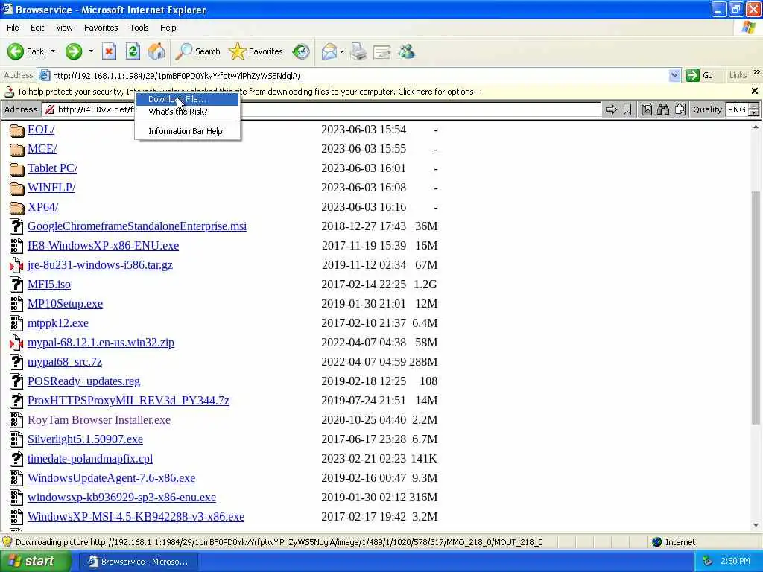Open the Tablet PC/ folder link

53,168
